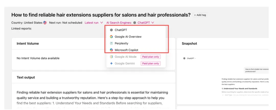Click the Google G logo icon
The image size is (276, 110).
(x=111, y=37)
